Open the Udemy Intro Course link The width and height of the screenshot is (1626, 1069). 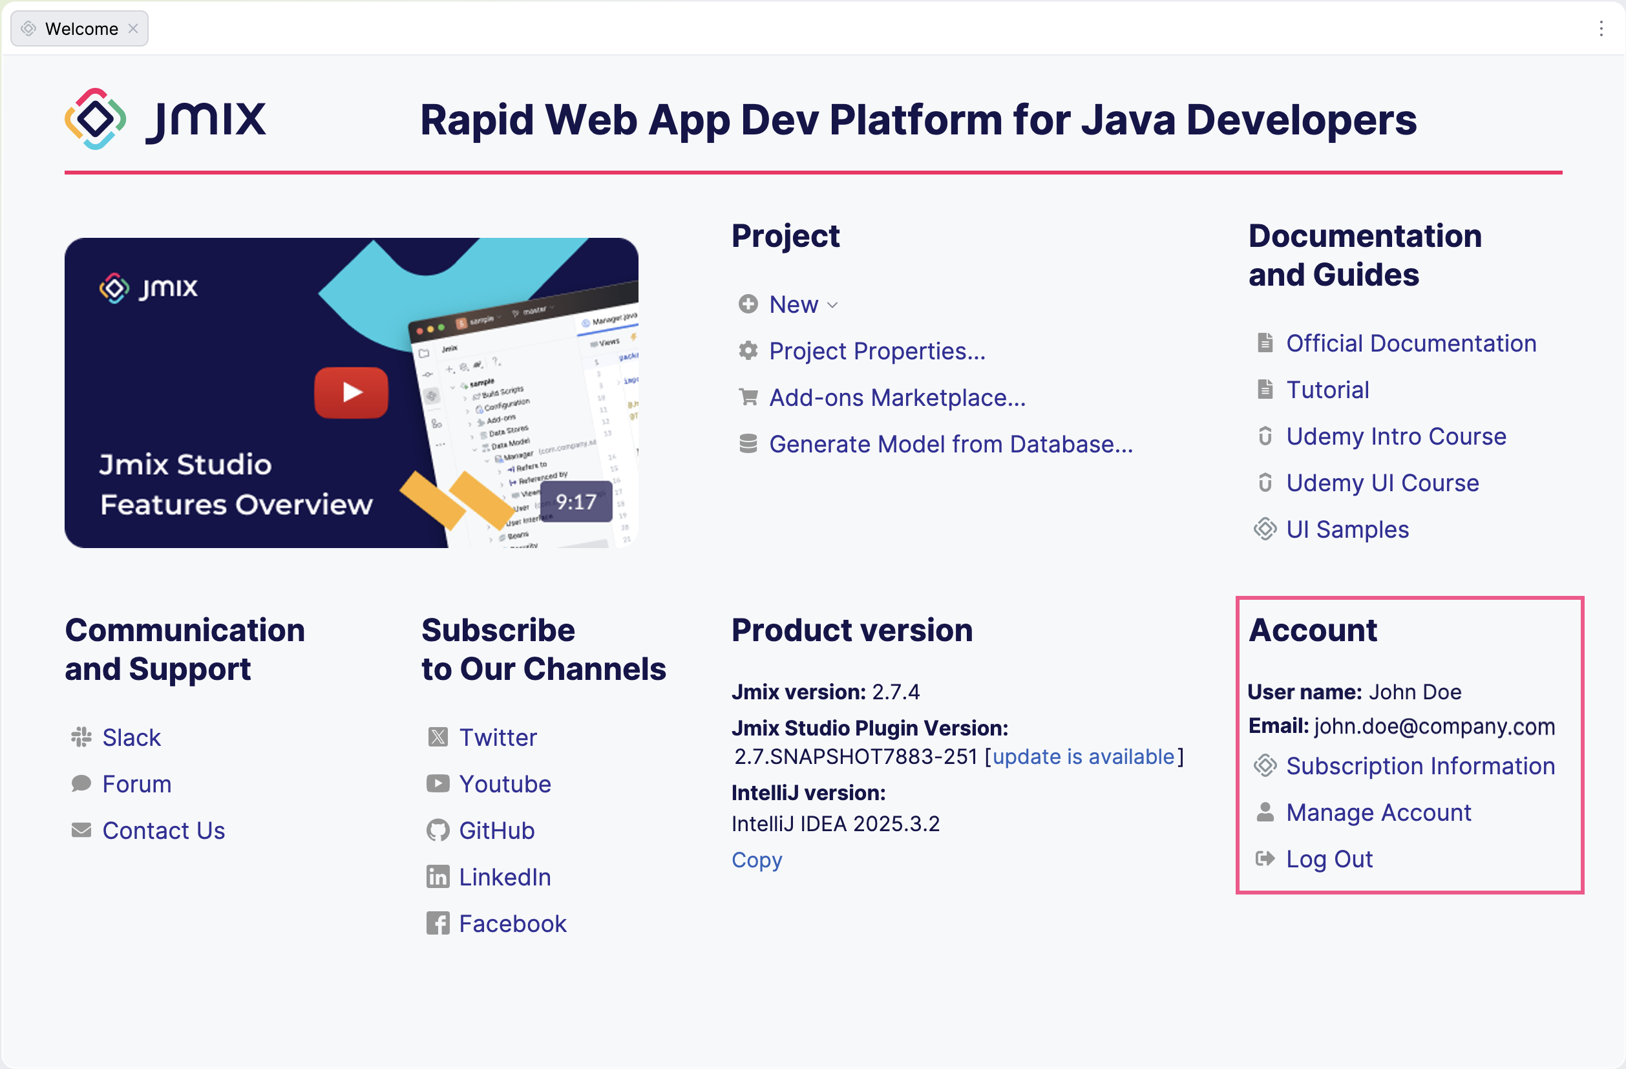coord(1396,436)
